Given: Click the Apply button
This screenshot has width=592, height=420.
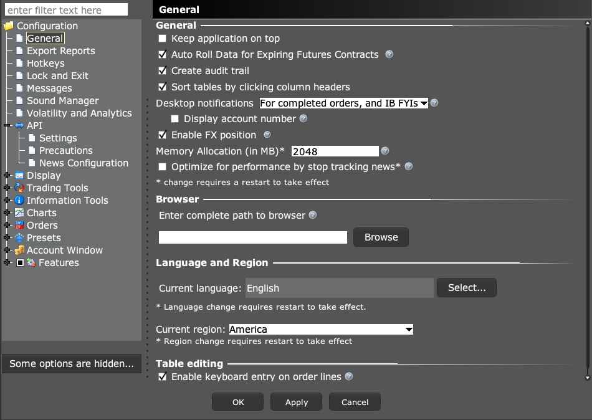Looking at the screenshot, I should point(297,402).
